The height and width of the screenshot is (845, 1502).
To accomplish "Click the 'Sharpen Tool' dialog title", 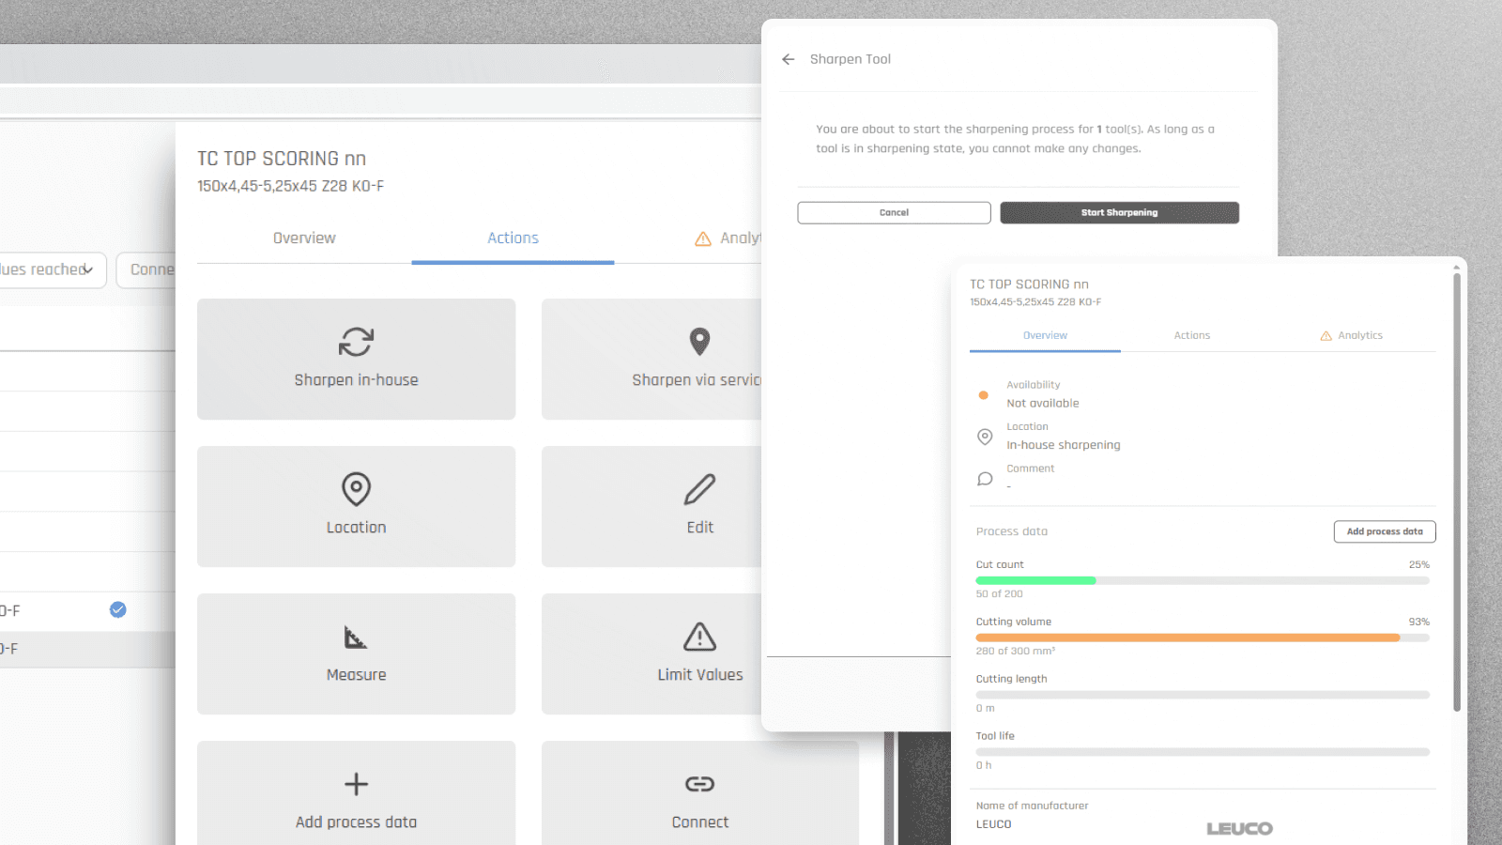I will [x=851, y=59].
